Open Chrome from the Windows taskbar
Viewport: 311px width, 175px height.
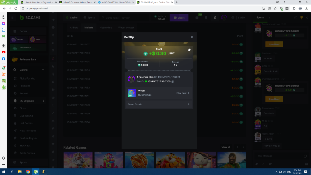(28, 172)
